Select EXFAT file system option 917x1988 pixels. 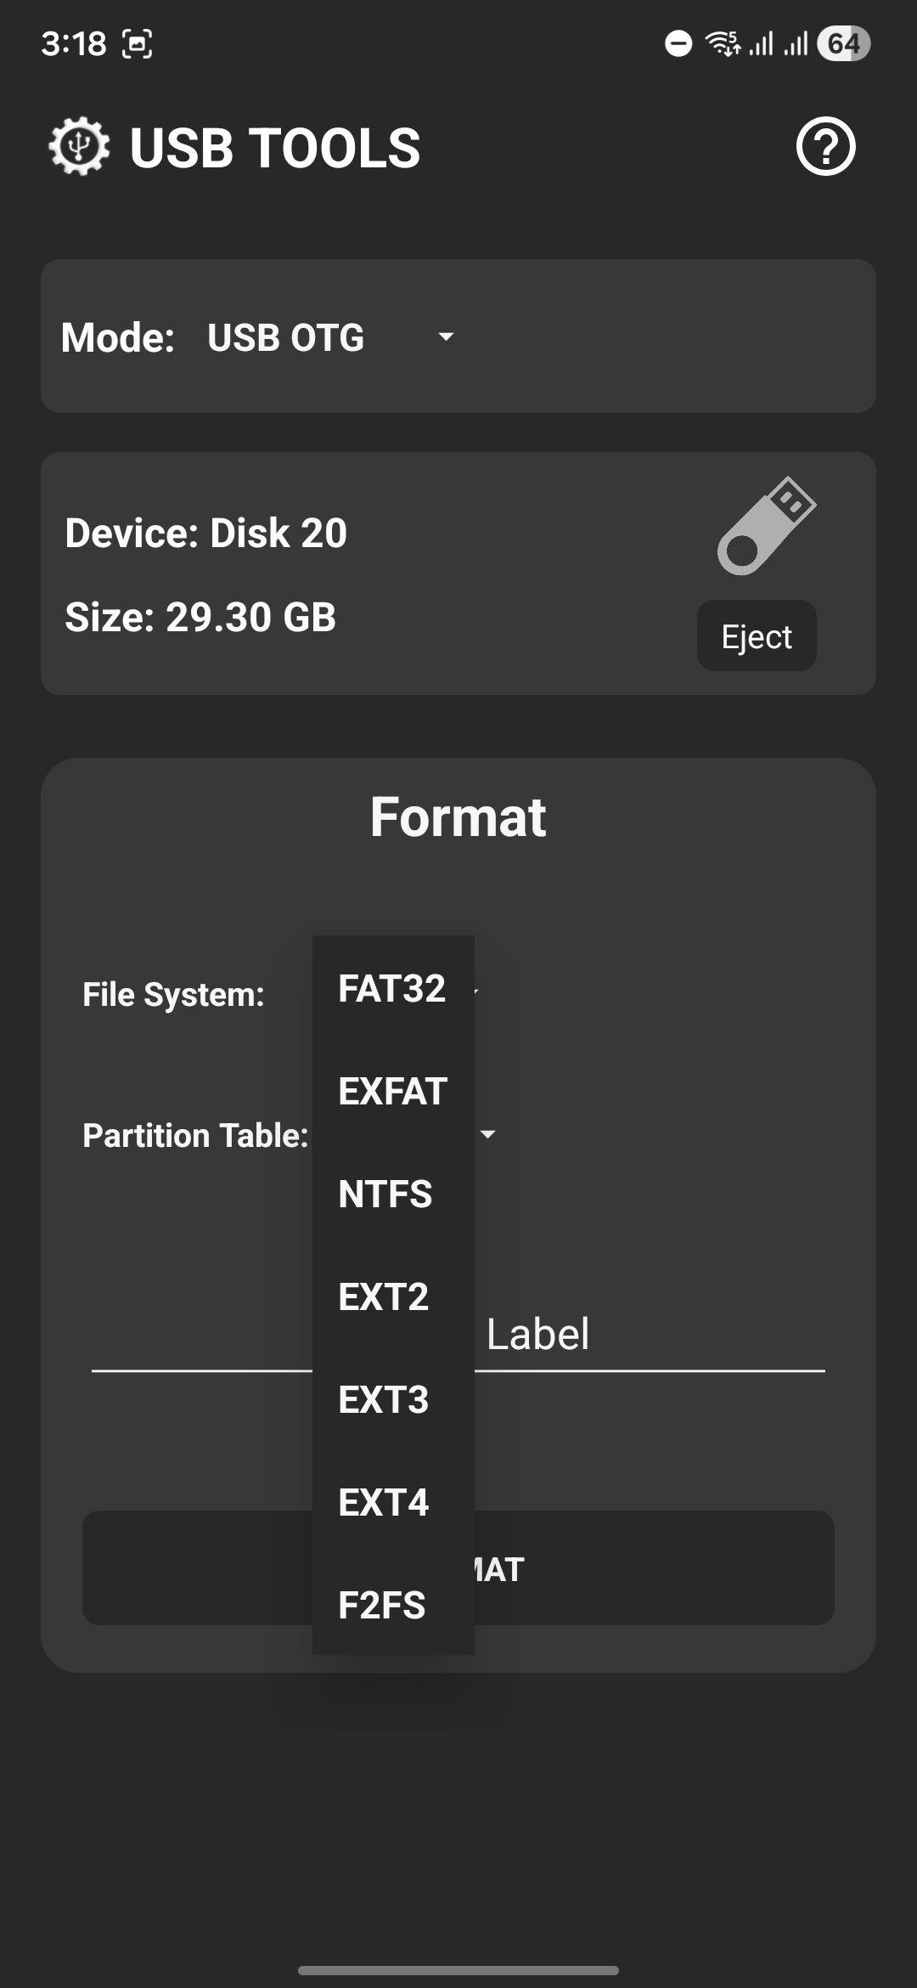point(392,1091)
